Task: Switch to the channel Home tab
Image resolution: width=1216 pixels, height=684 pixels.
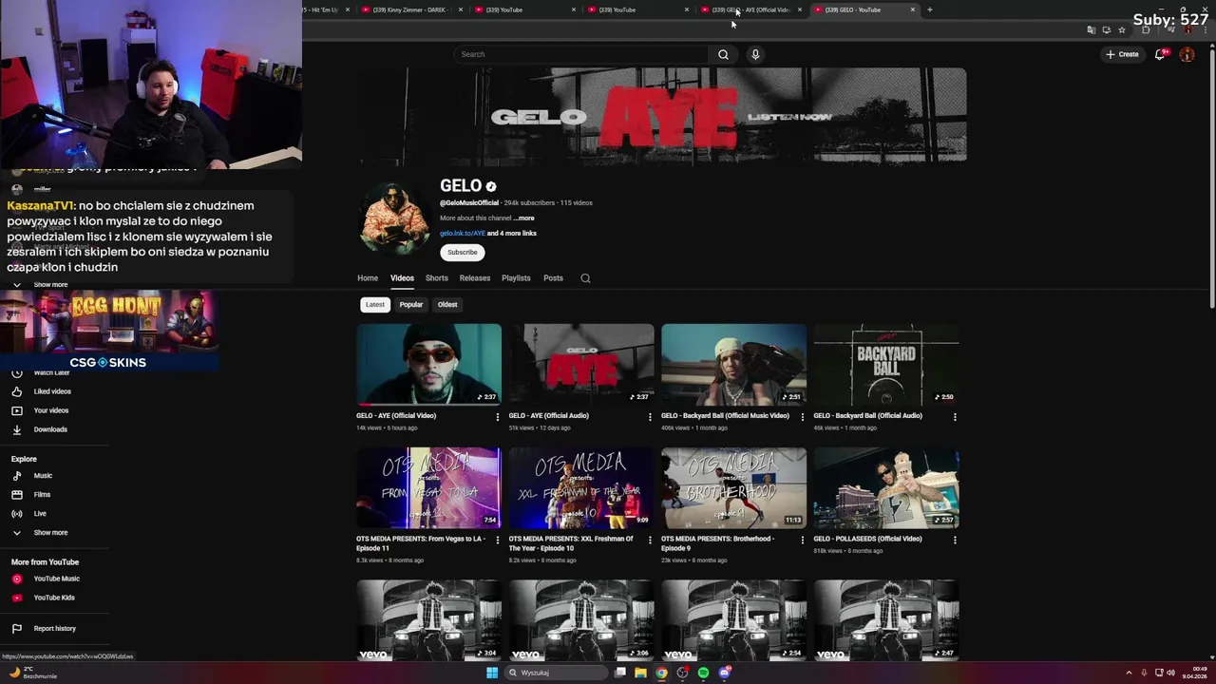Action: pos(368,278)
